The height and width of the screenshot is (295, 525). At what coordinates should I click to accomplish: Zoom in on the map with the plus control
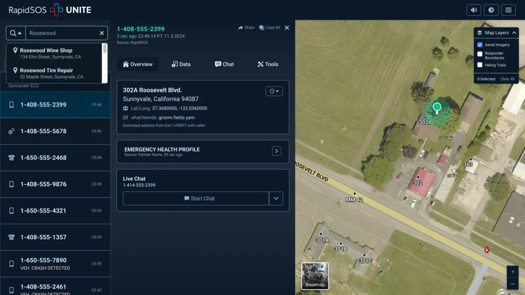(x=512, y=272)
